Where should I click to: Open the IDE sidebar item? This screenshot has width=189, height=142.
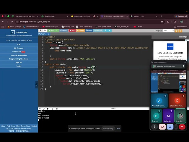click(19, 45)
